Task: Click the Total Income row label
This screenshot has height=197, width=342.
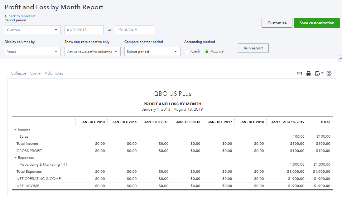Action: (x=27, y=144)
